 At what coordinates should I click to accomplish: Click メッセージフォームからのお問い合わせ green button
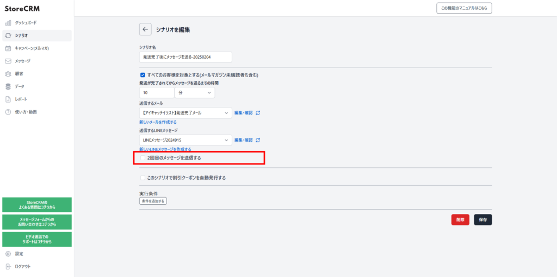37,222
